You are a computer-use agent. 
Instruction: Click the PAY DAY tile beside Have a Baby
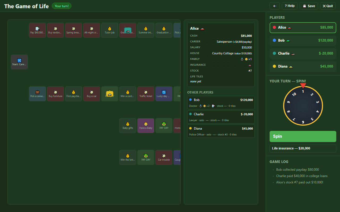pyautogui.click(x=164, y=126)
